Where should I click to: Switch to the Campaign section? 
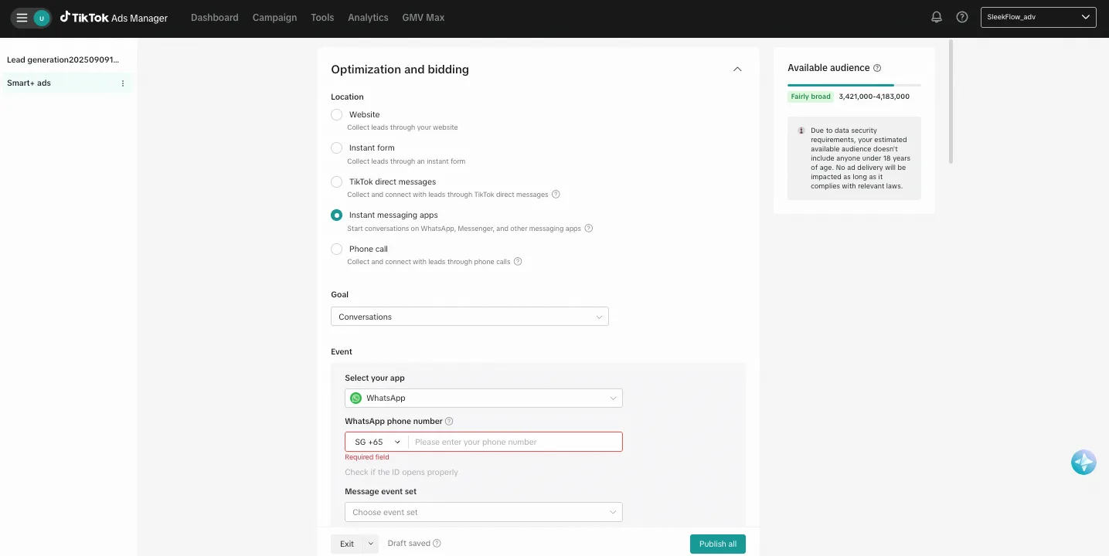pyautogui.click(x=274, y=17)
